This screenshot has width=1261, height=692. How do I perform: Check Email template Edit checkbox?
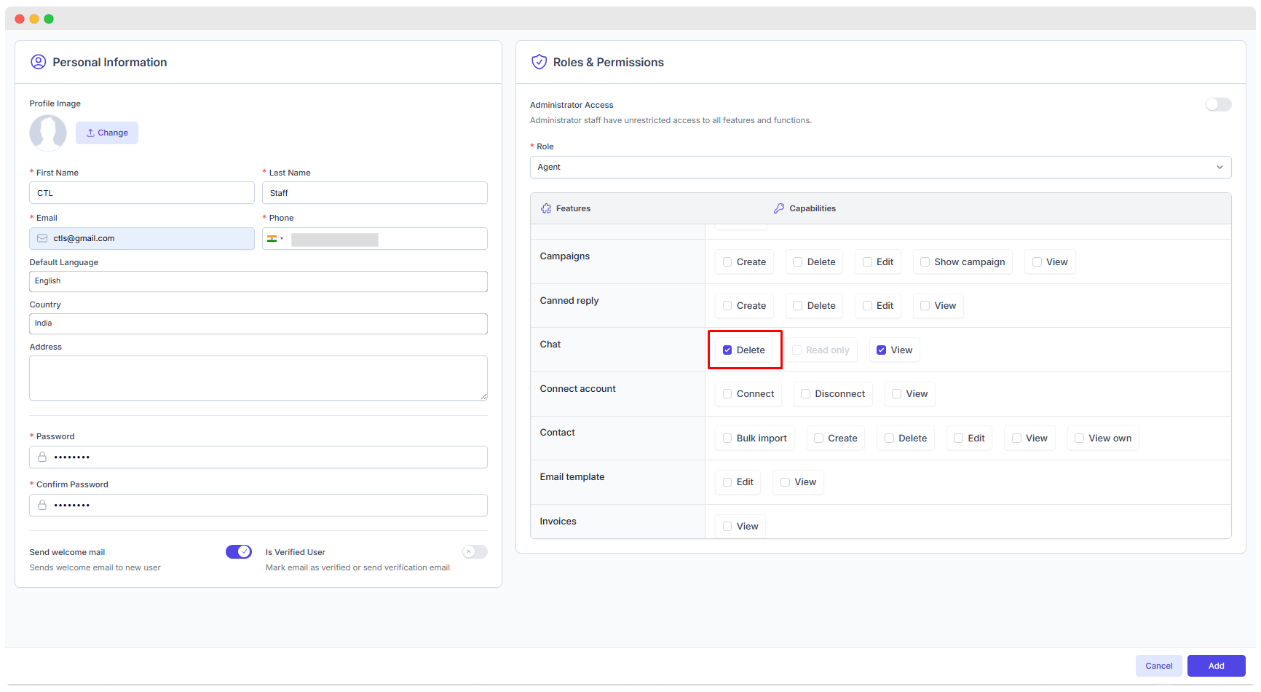point(727,482)
